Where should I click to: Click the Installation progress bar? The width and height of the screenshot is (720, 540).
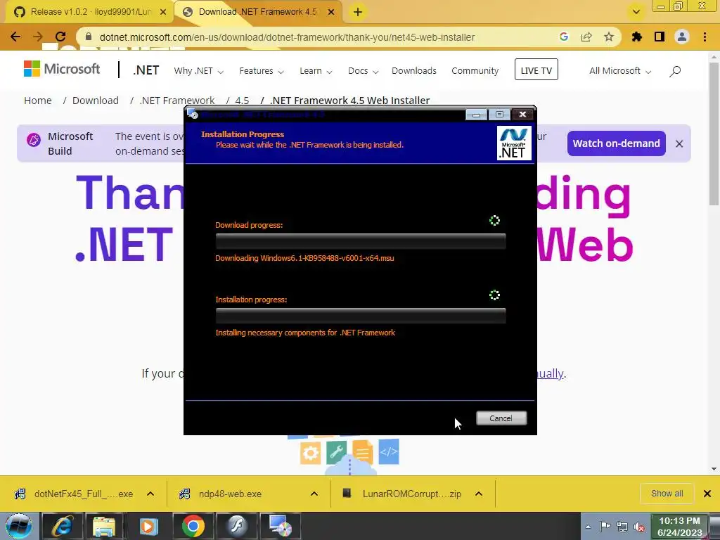[x=361, y=316]
